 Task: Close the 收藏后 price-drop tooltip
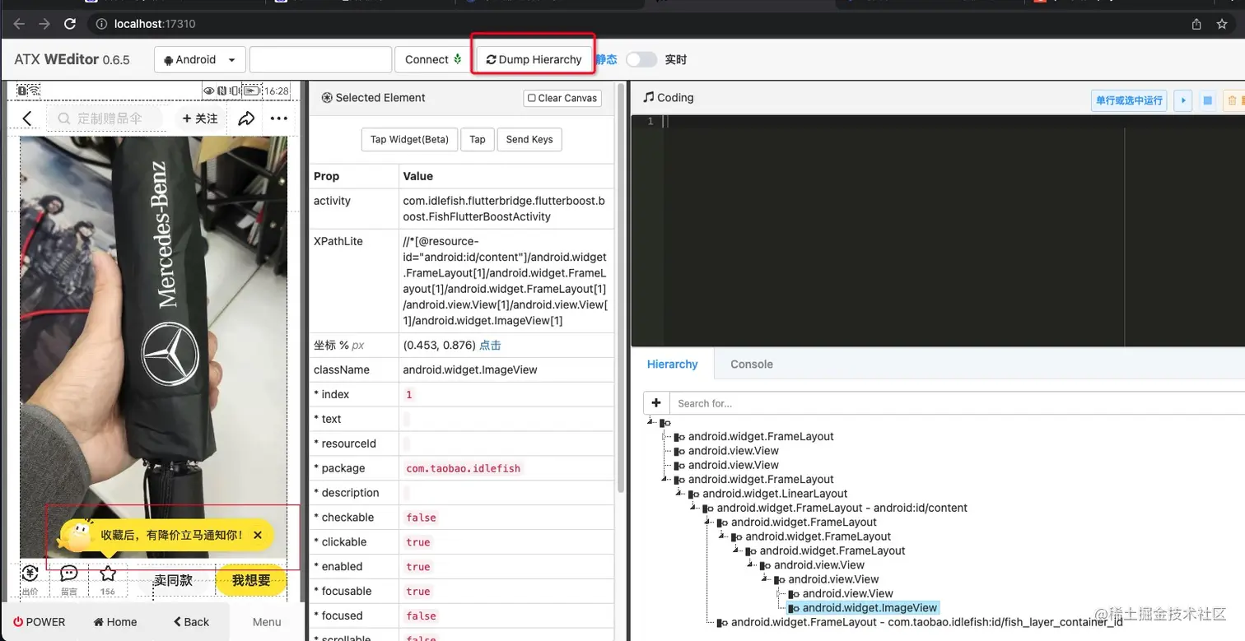(x=258, y=535)
